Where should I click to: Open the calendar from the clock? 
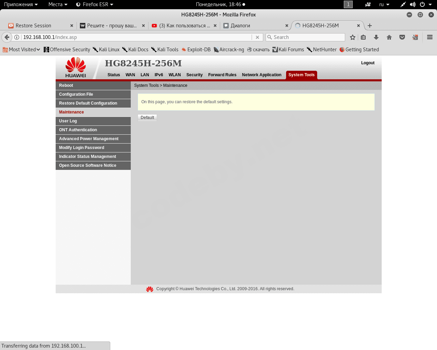click(x=221, y=4)
